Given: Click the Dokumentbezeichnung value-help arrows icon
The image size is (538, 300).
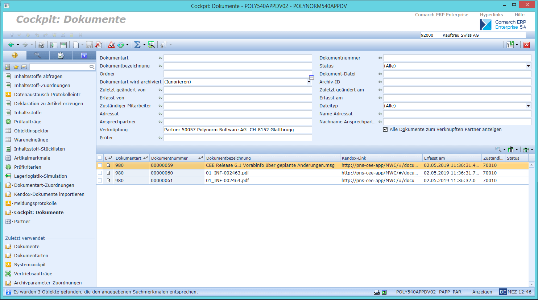Looking at the screenshot, I should point(160,66).
